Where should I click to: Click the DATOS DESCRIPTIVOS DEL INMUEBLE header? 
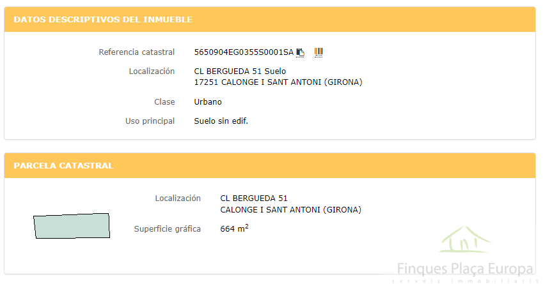103,19
